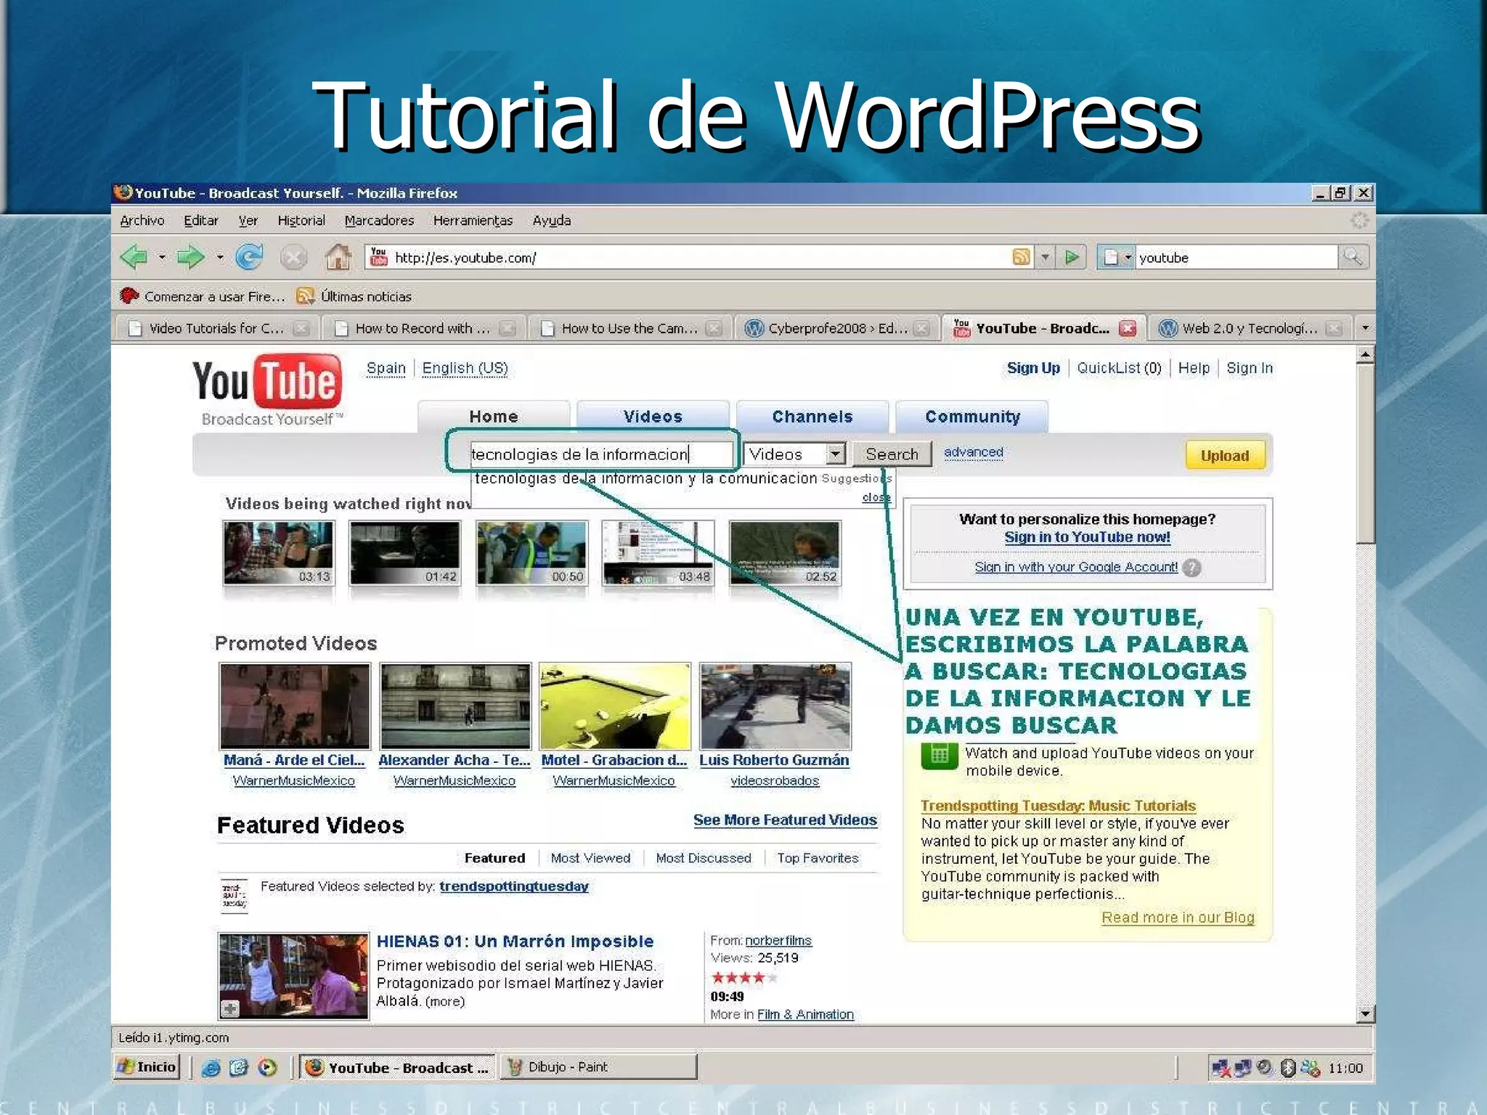
Task: Open the Marcadores menu
Action: pyautogui.click(x=379, y=221)
